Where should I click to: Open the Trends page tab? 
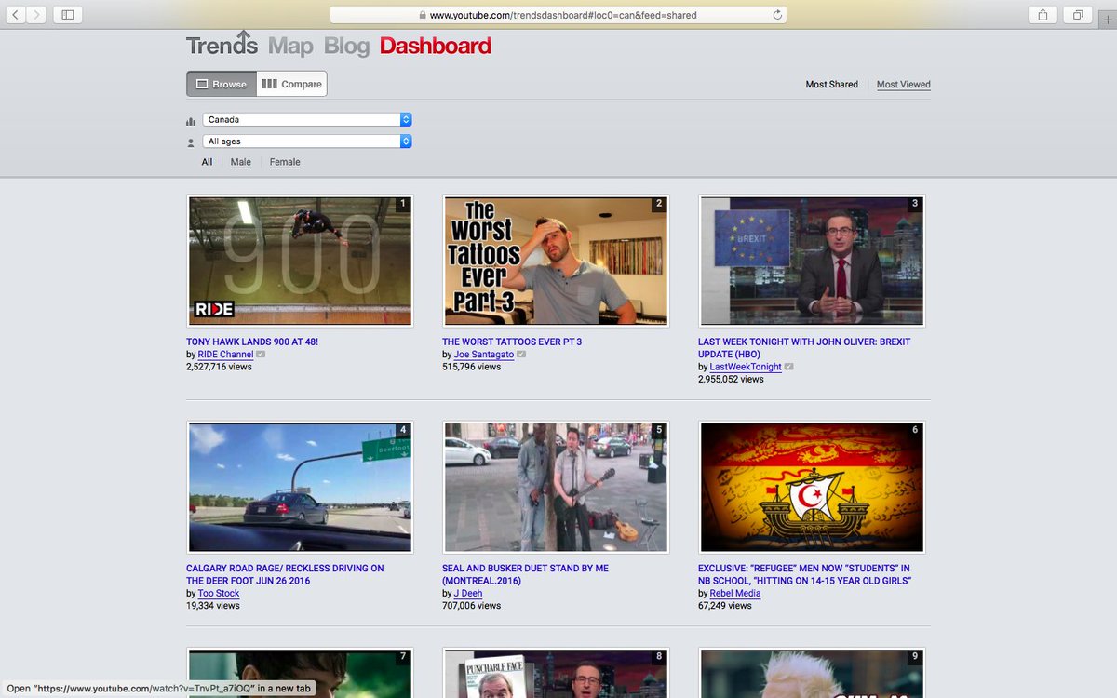point(222,46)
